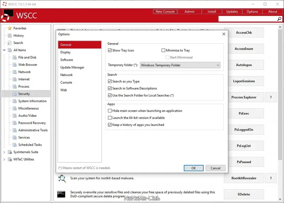Click the SysInternals Suite folder icon
284x203 pixels.
pyautogui.click(x=10, y=152)
